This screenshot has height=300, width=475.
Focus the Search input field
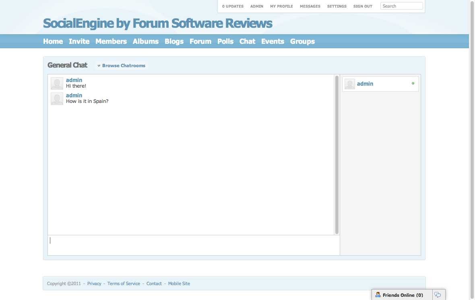pyautogui.click(x=401, y=6)
